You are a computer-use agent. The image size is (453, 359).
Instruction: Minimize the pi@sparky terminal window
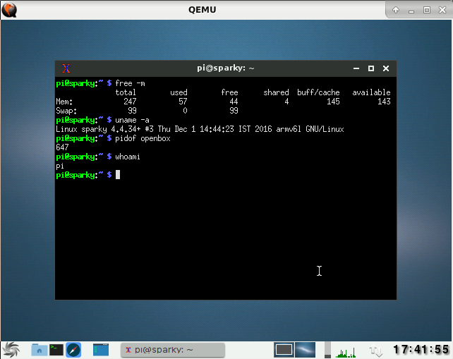pyautogui.click(x=356, y=68)
